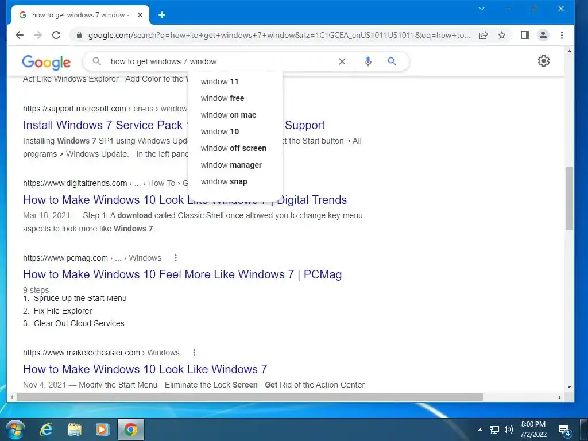This screenshot has width=588, height=441.
Task: Open the Windows Start menu
Action: pyautogui.click(x=16, y=430)
